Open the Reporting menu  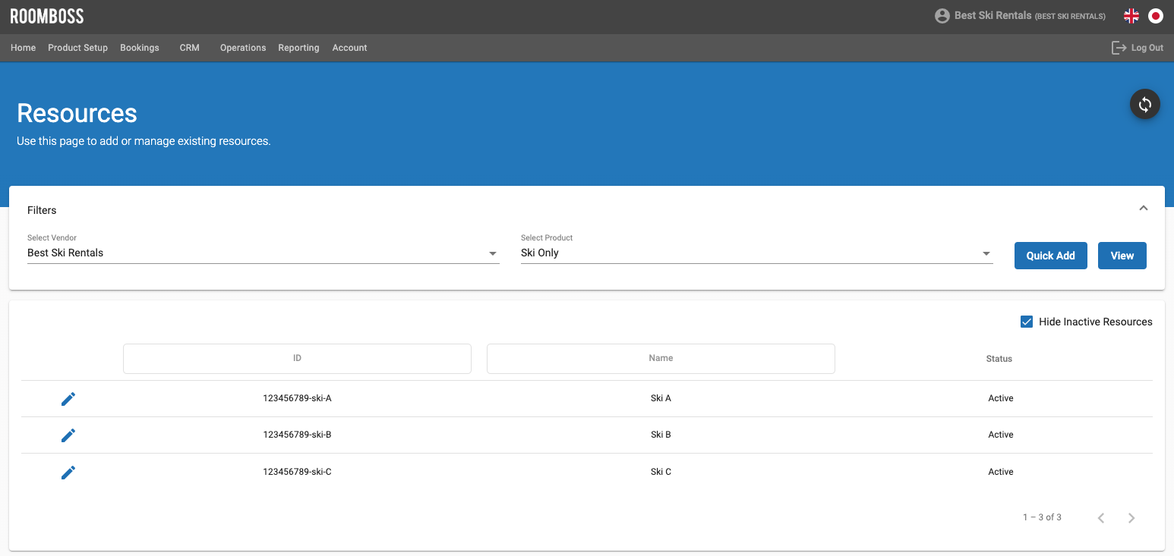[298, 48]
